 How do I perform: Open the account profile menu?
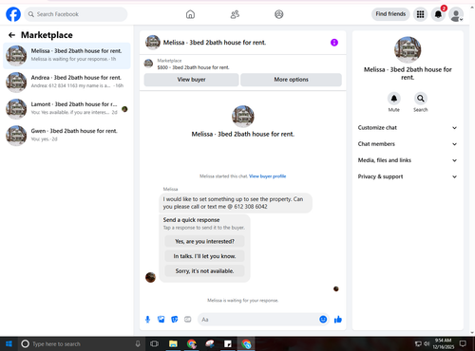(x=456, y=14)
